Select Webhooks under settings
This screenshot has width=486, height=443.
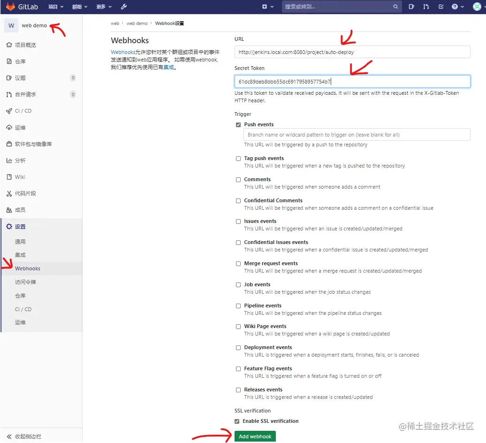[28, 268]
